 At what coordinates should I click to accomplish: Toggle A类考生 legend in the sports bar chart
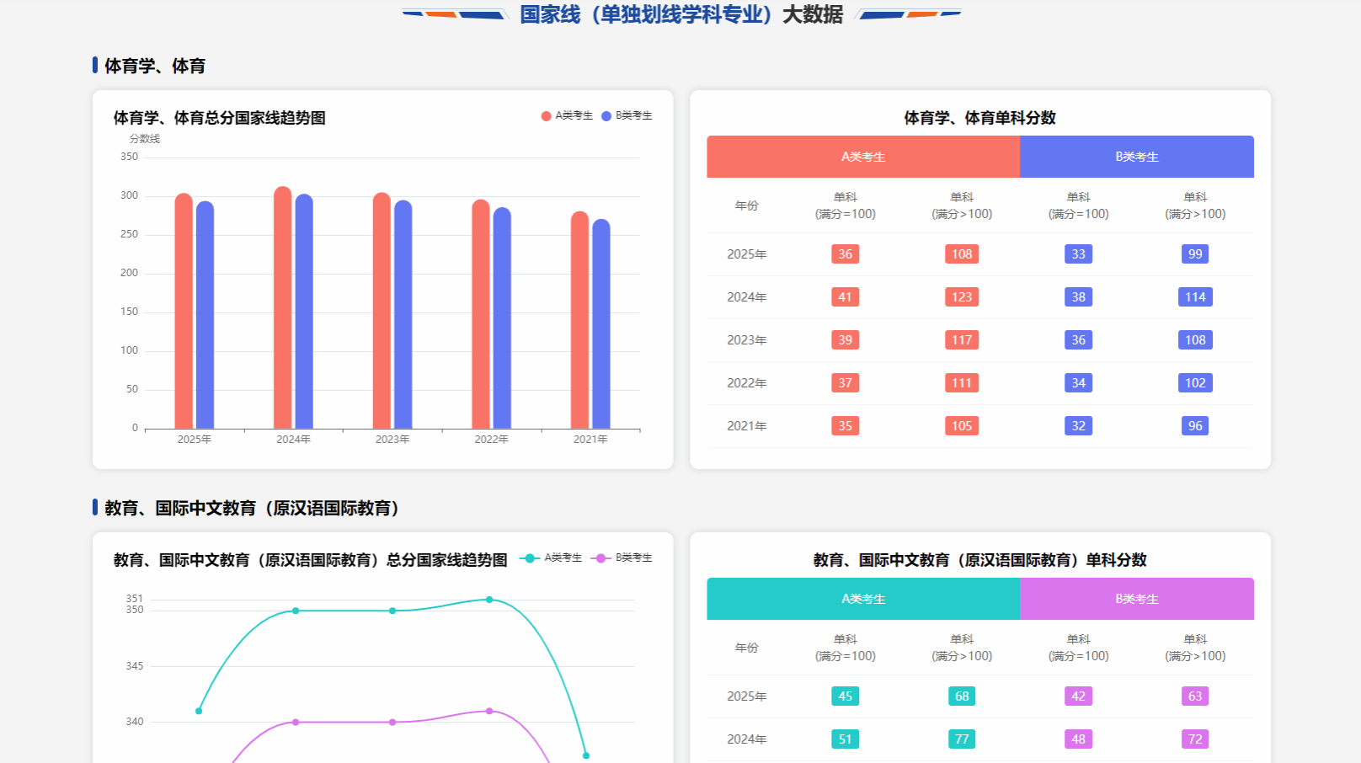point(567,115)
